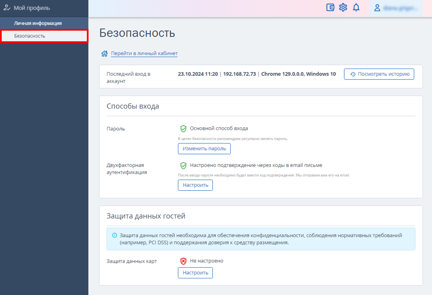This screenshot has width=432, height=295.
Task: Click the PCI DSS guest data notice text
Action: tap(261, 239)
